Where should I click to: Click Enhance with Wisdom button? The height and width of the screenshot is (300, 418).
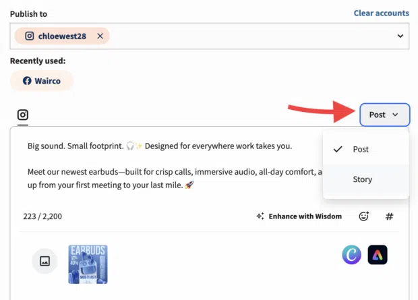(x=299, y=216)
